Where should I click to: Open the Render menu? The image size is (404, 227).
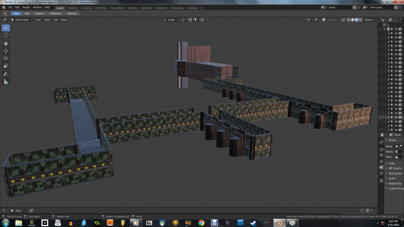coord(26,7)
